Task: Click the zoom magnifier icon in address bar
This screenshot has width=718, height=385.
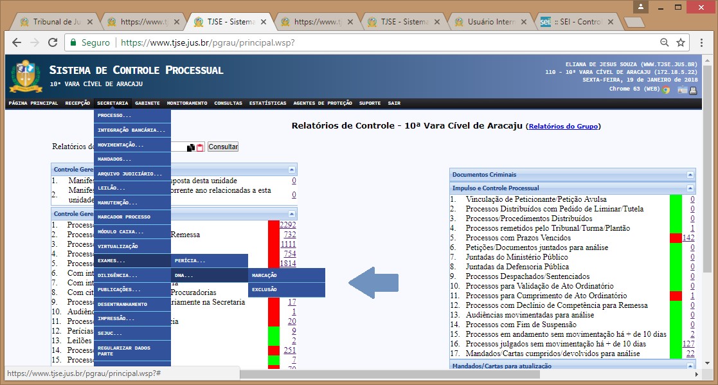Action: click(x=665, y=43)
